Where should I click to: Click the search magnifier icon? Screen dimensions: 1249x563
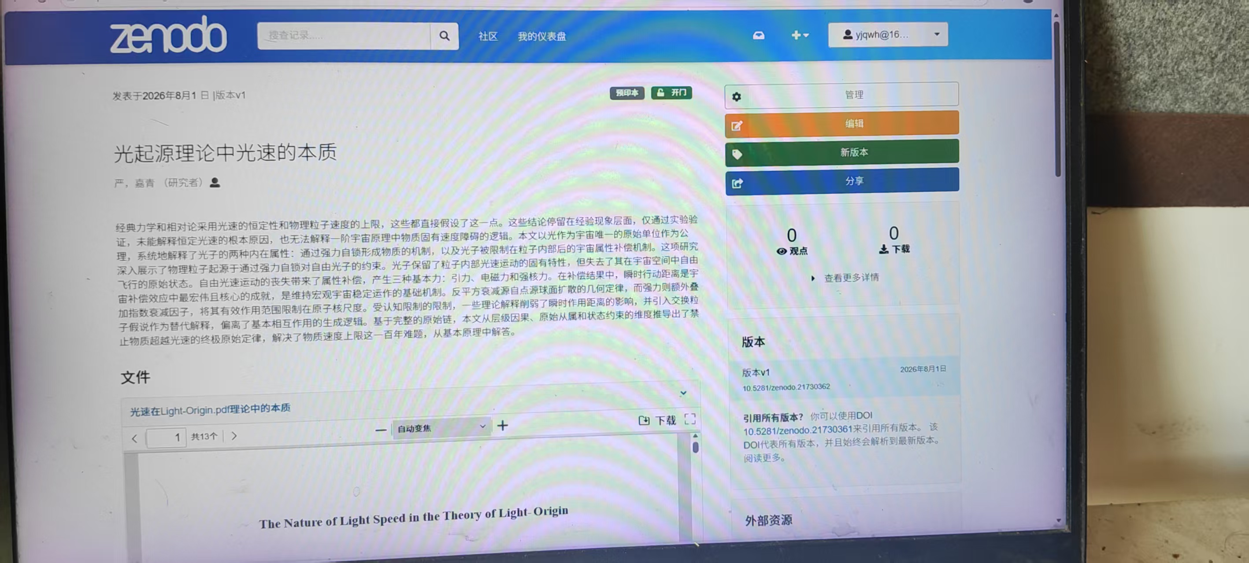pyautogui.click(x=444, y=36)
